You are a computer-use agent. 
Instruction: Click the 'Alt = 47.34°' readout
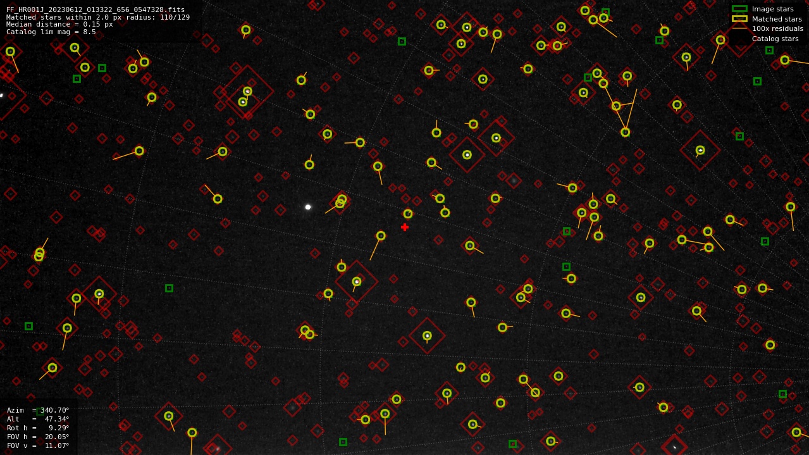tap(38, 419)
